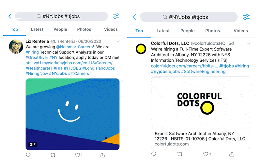Reply to Liz Renteria's tweet
The width and height of the screenshot is (261, 163).
(28, 155)
